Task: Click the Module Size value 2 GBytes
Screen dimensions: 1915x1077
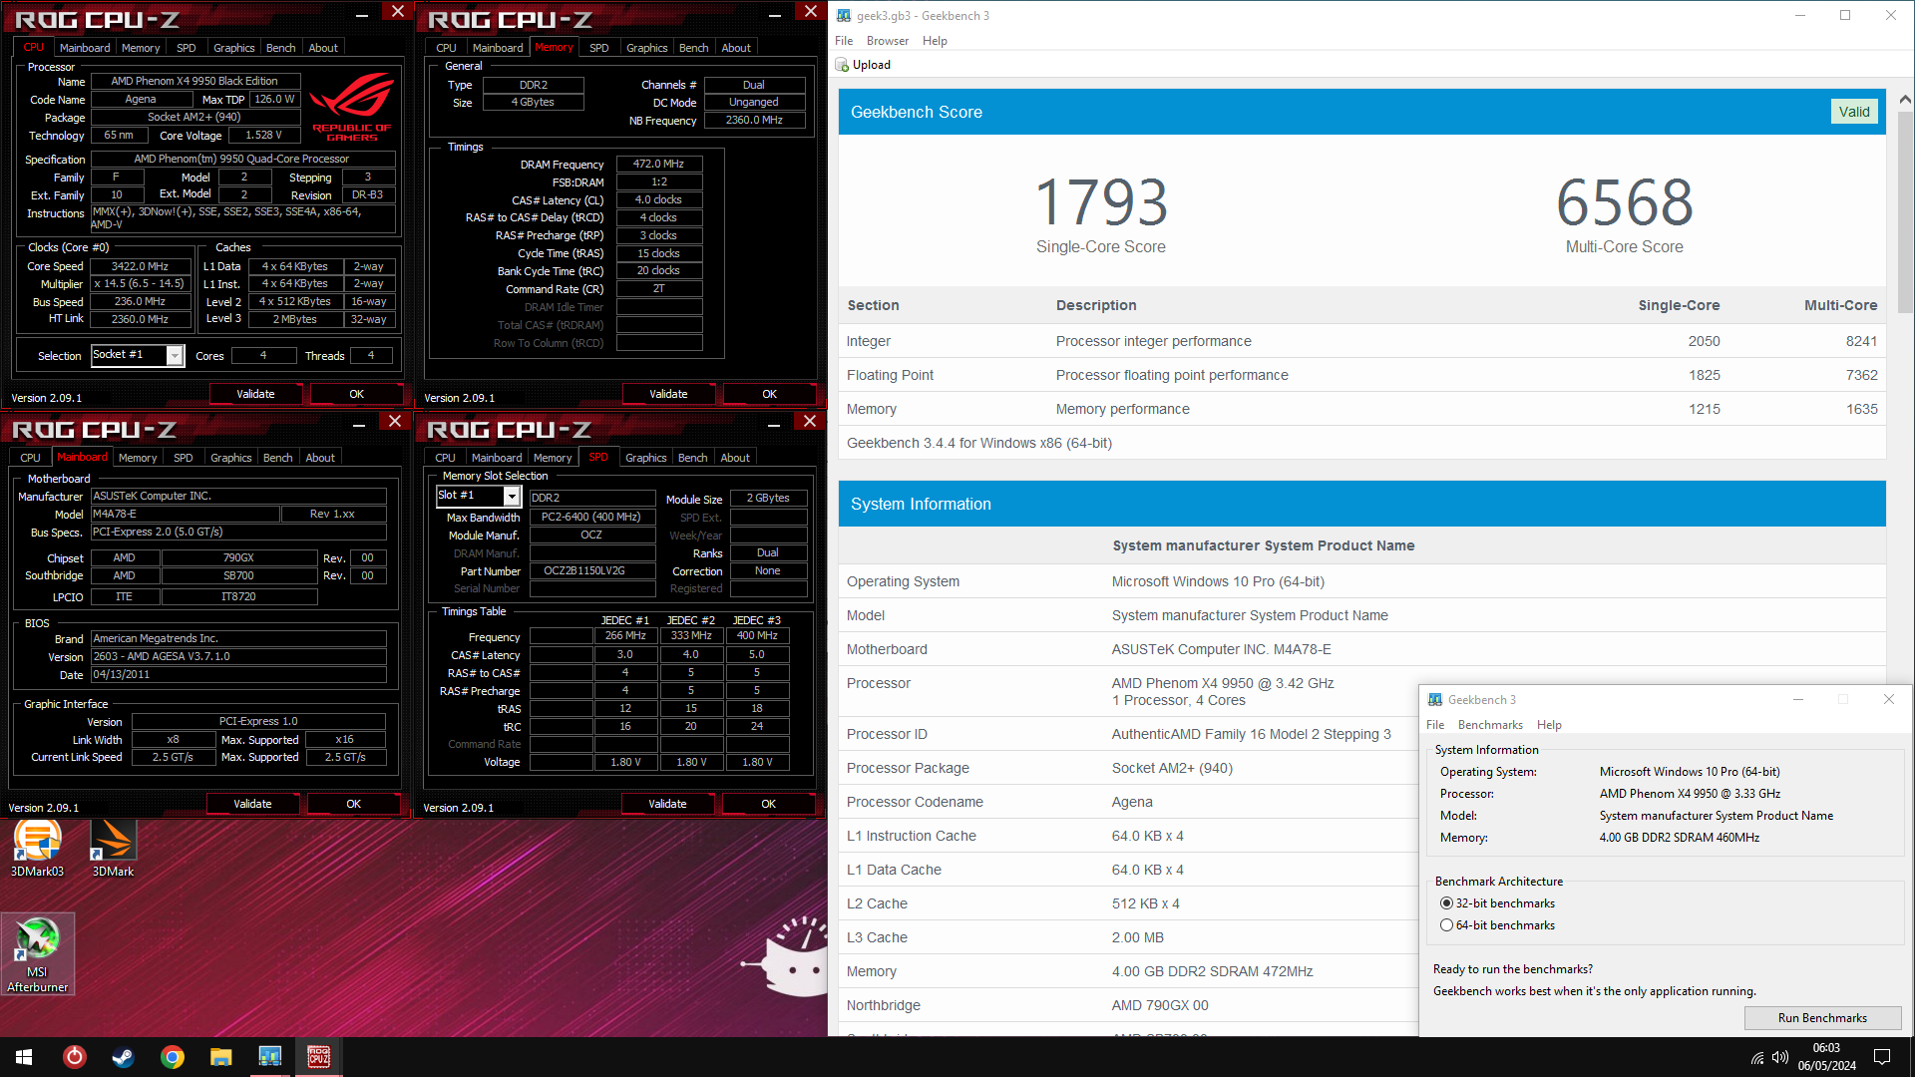Action: (768, 498)
